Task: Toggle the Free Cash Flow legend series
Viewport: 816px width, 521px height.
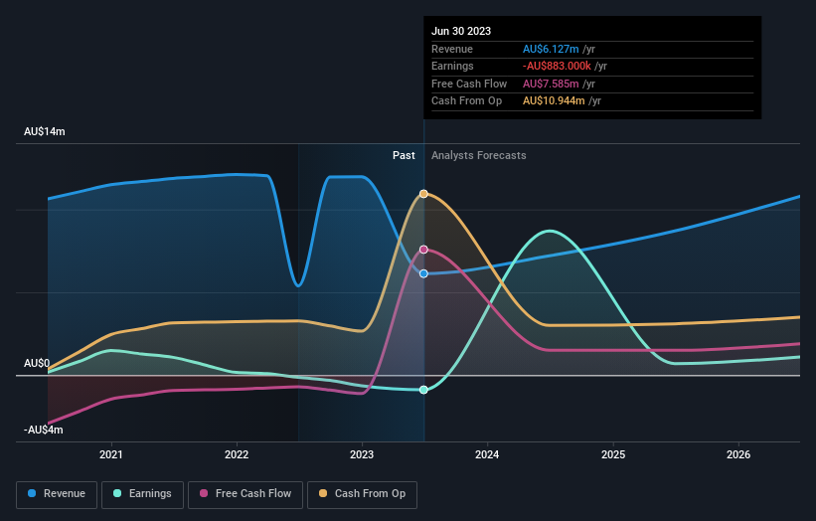Action: click(245, 494)
